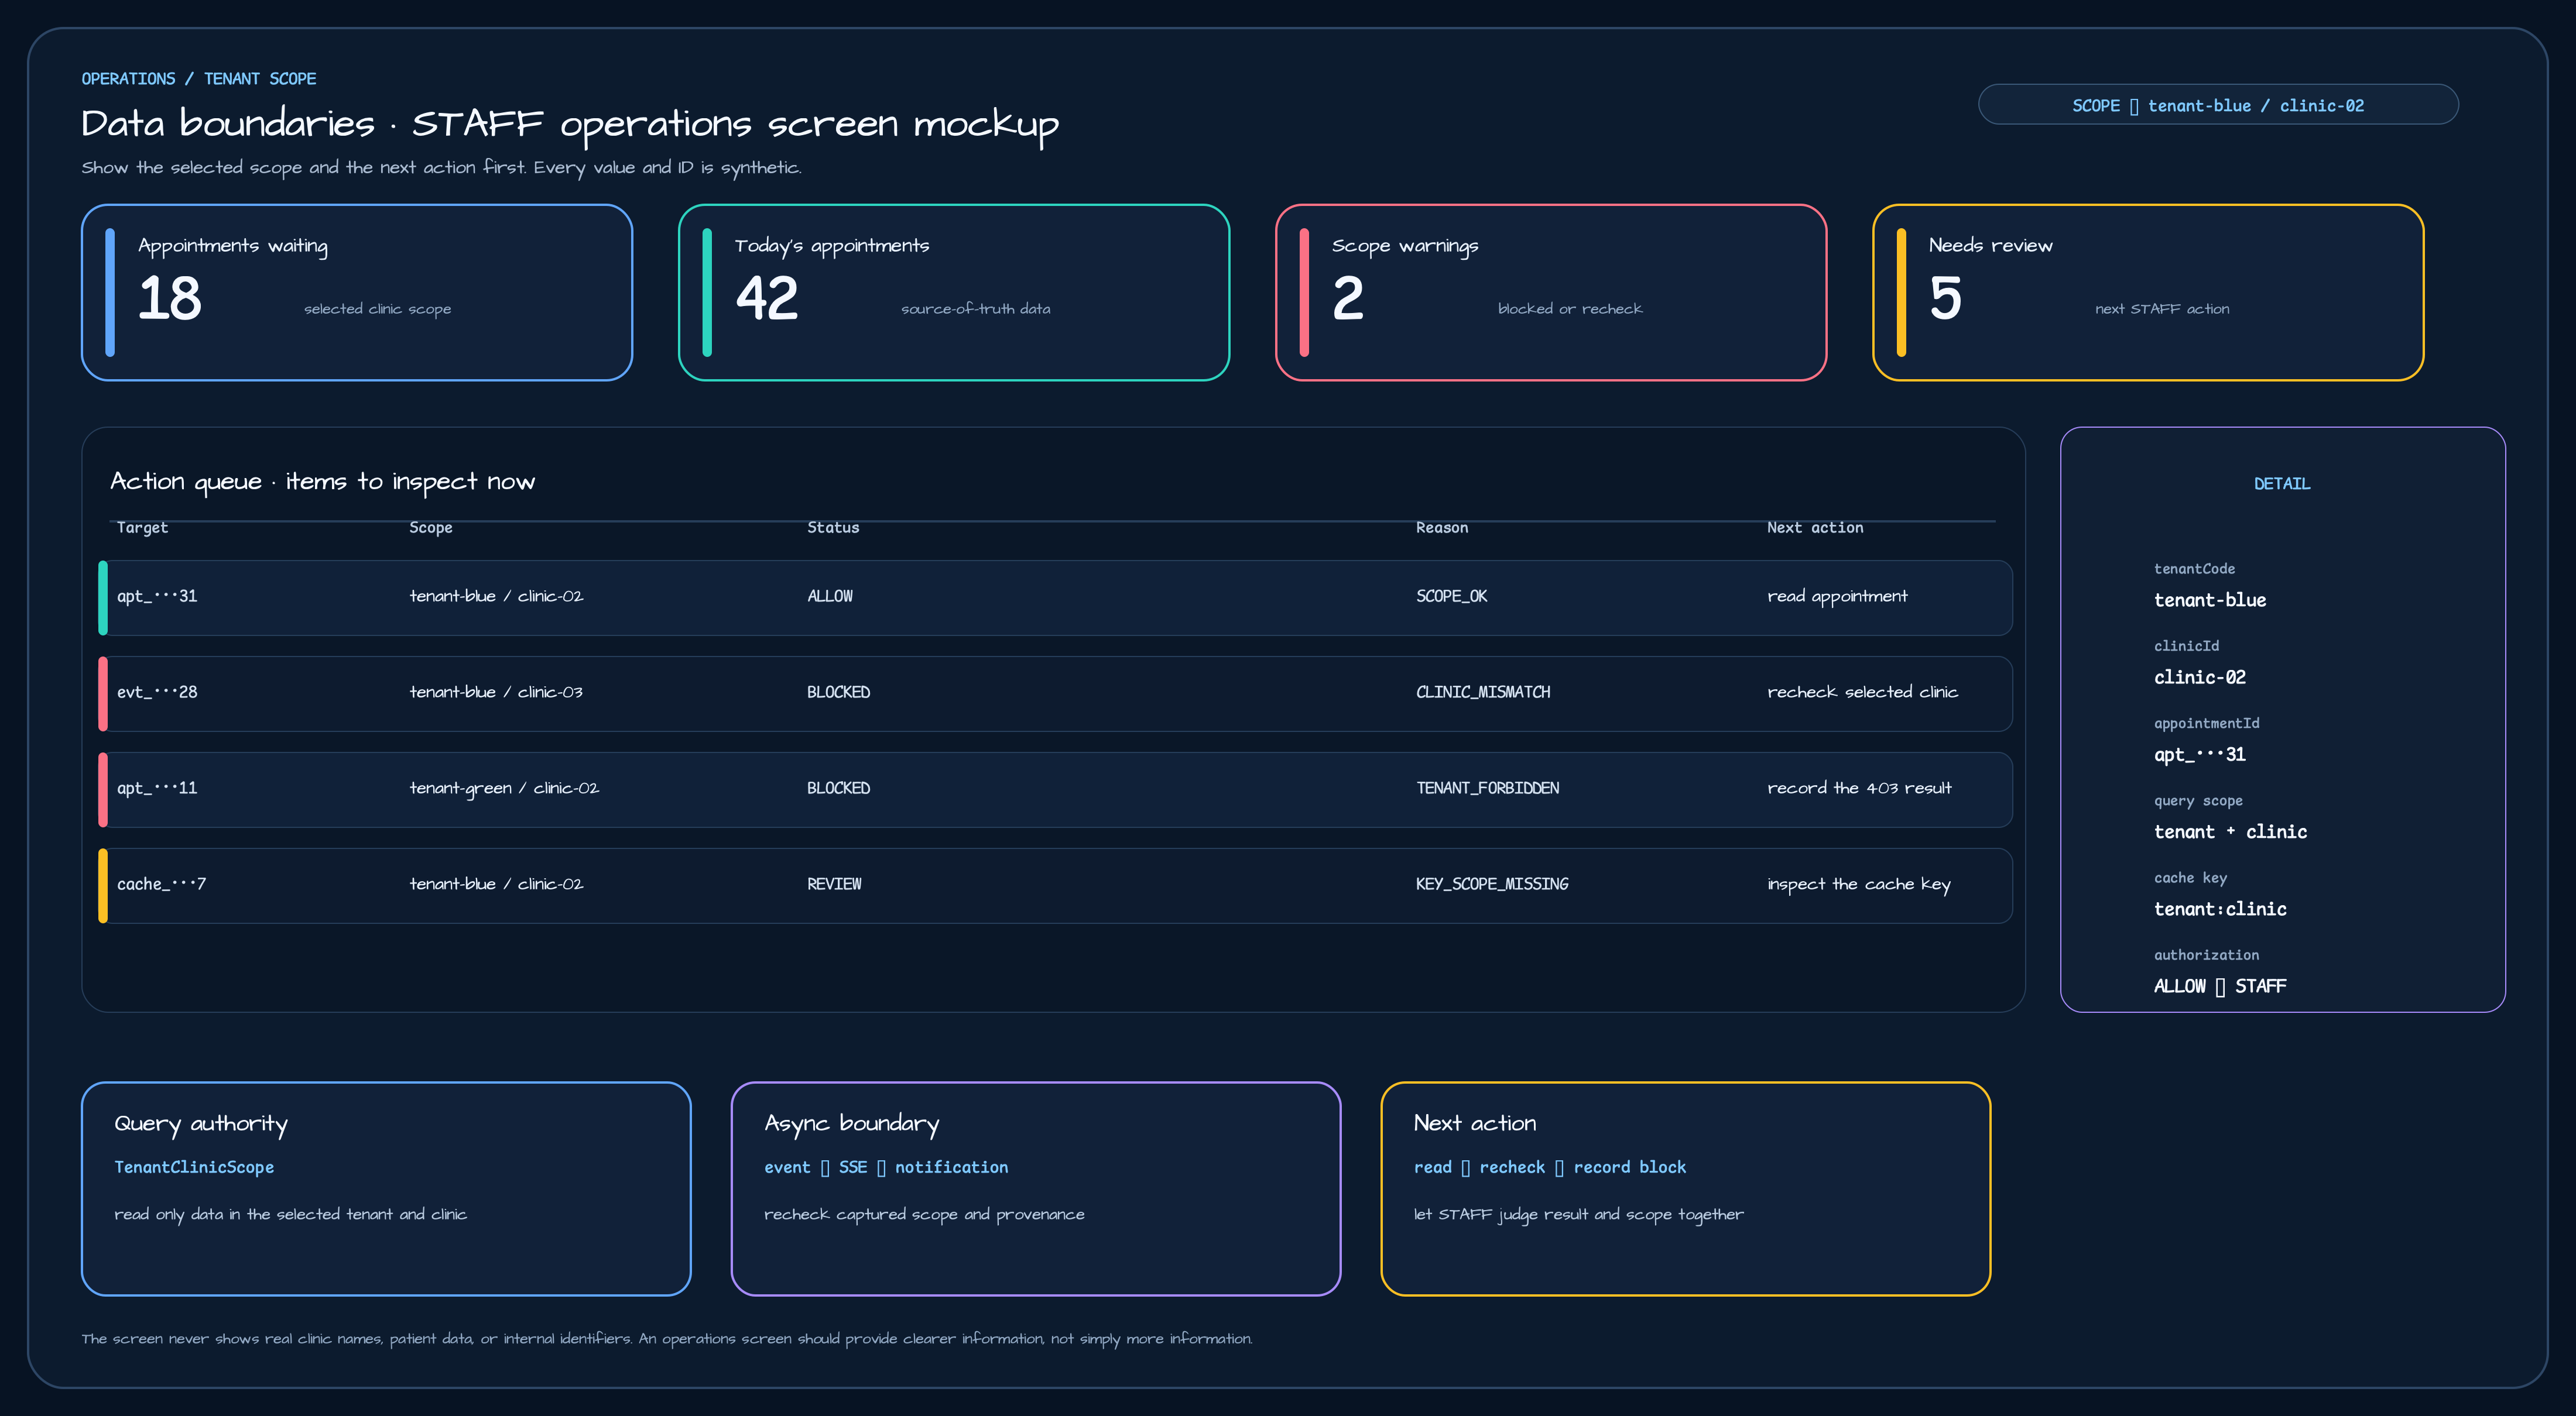Click the SCOPE tenant-blue / clinic-02 pill
This screenshot has width=2576, height=1416.
coord(2217,105)
